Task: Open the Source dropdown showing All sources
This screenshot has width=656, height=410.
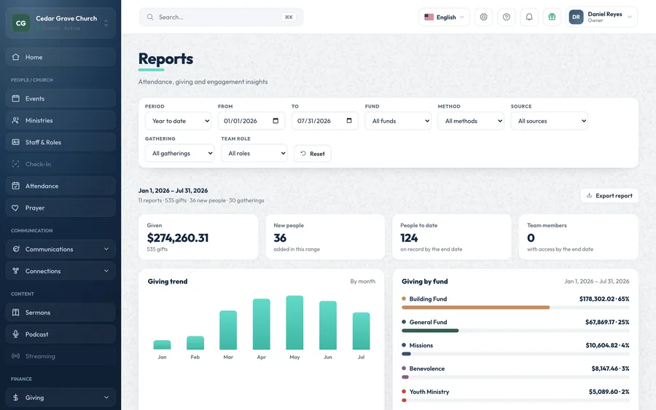Action: pyautogui.click(x=550, y=121)
